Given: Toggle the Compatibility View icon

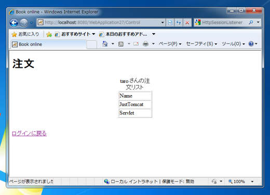Looking at the screenshot, I should click(x=170, y=22).
